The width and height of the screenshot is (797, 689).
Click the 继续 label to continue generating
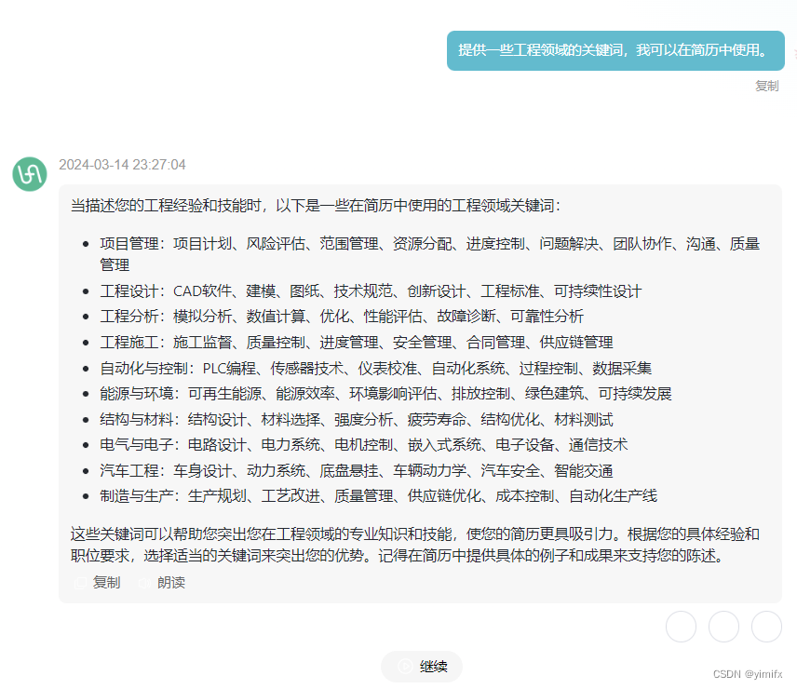434,666
